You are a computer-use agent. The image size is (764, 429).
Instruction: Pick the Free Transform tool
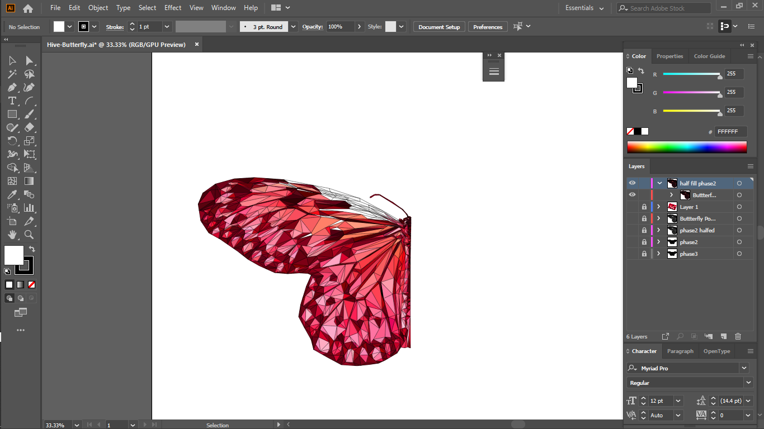(x=30, y=154)
